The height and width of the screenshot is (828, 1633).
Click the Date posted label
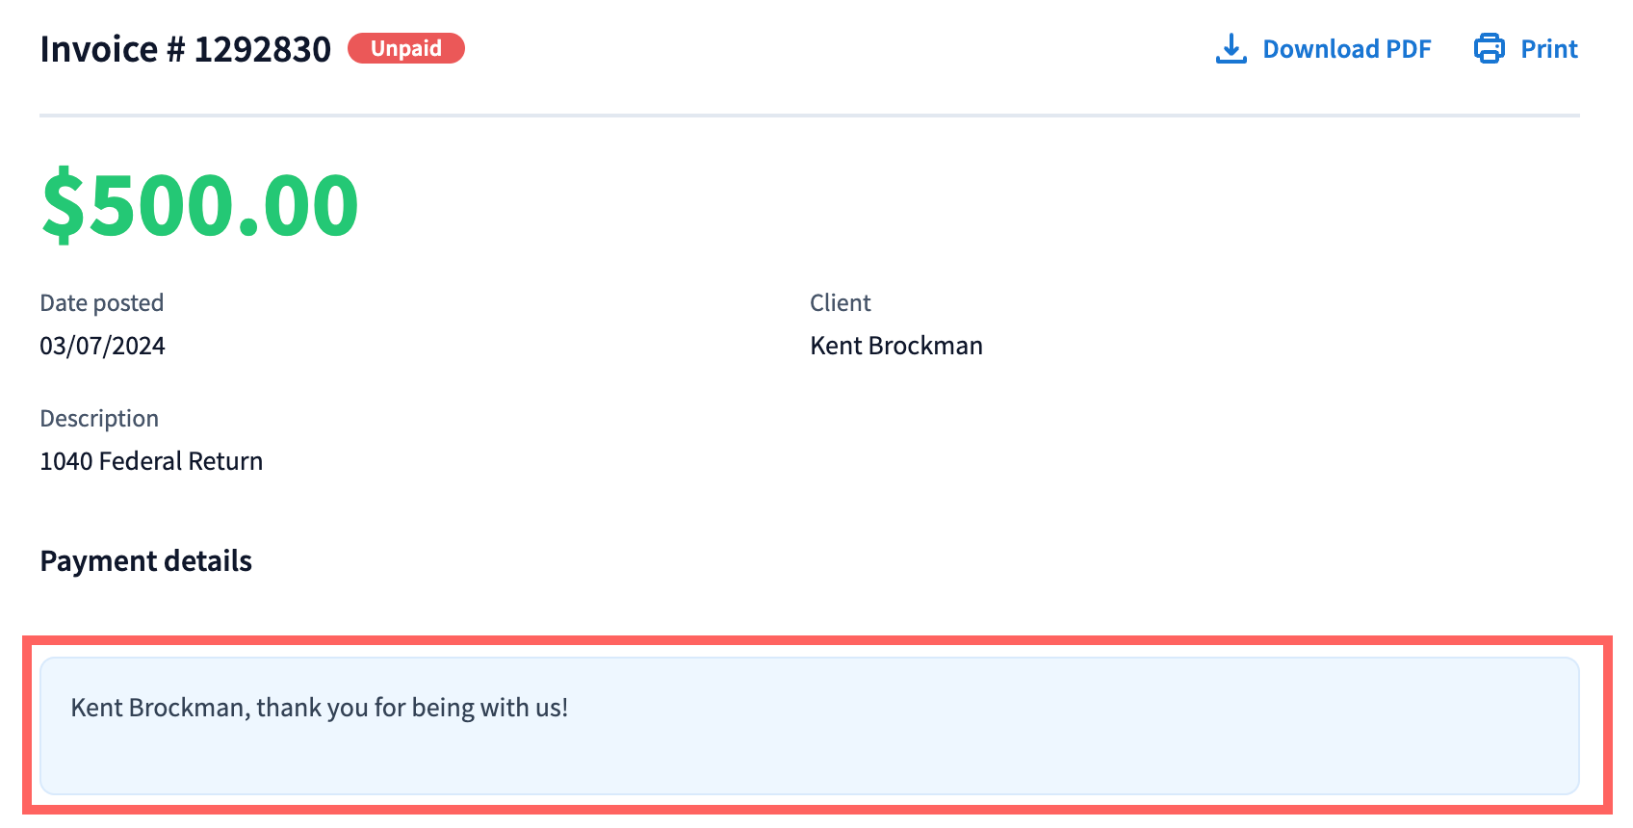point(101,303)
